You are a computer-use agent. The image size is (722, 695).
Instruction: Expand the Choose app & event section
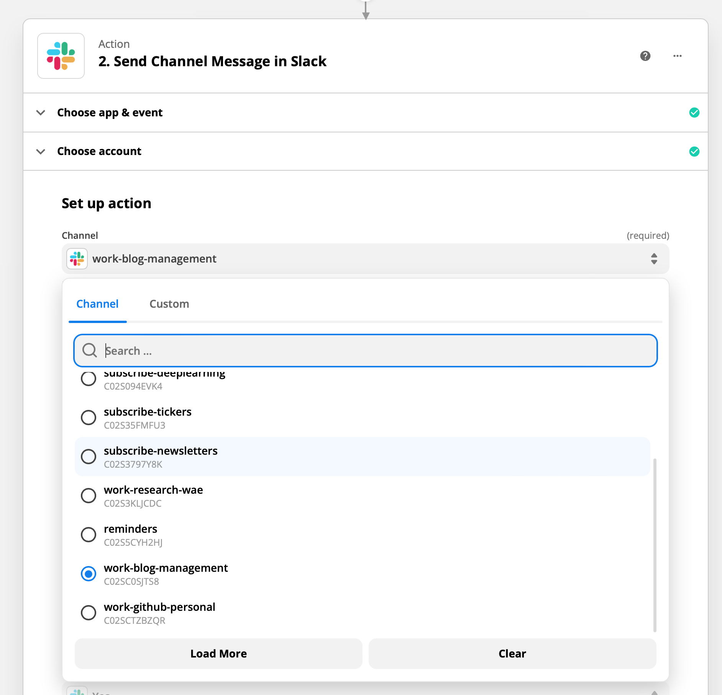coord(41,113)
